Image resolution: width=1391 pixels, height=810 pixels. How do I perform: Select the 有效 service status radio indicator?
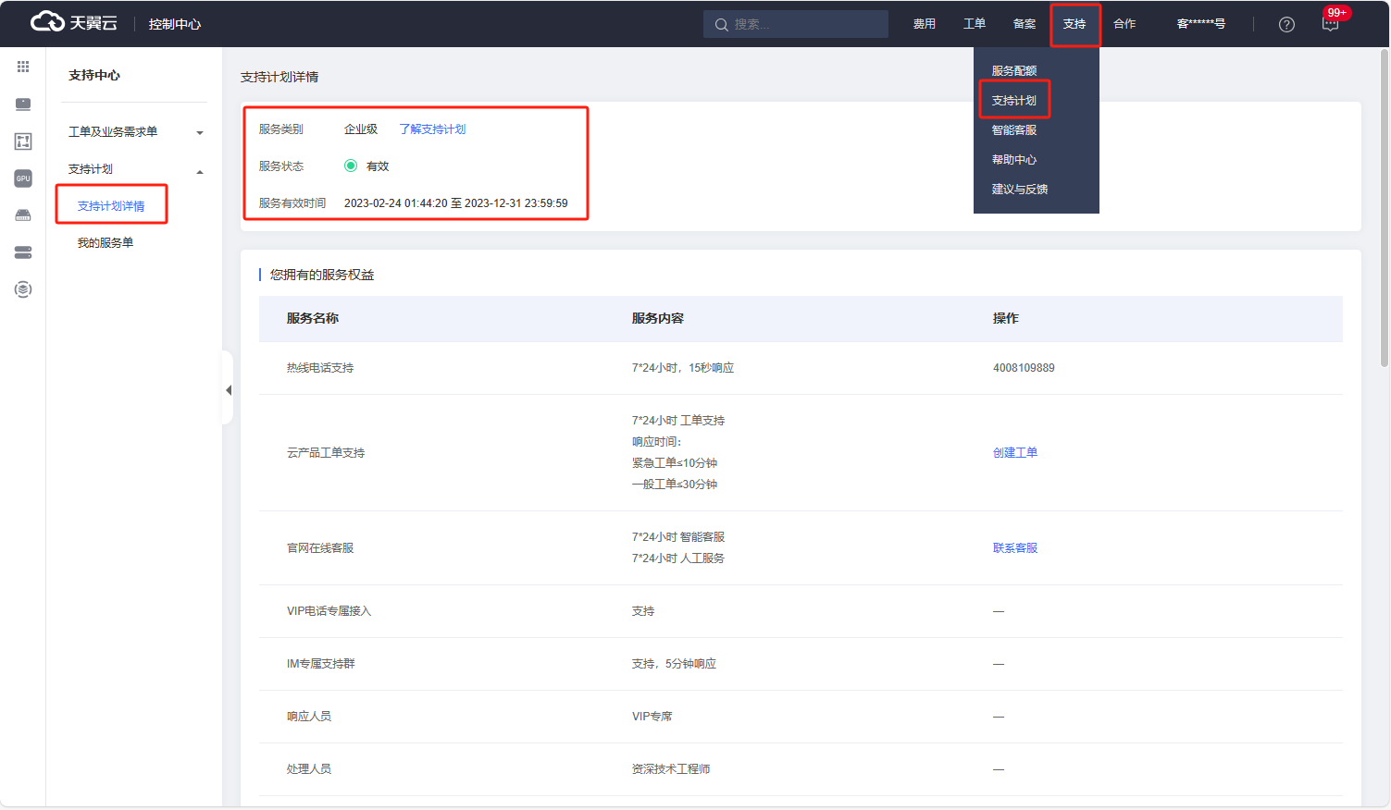point(351,166)
